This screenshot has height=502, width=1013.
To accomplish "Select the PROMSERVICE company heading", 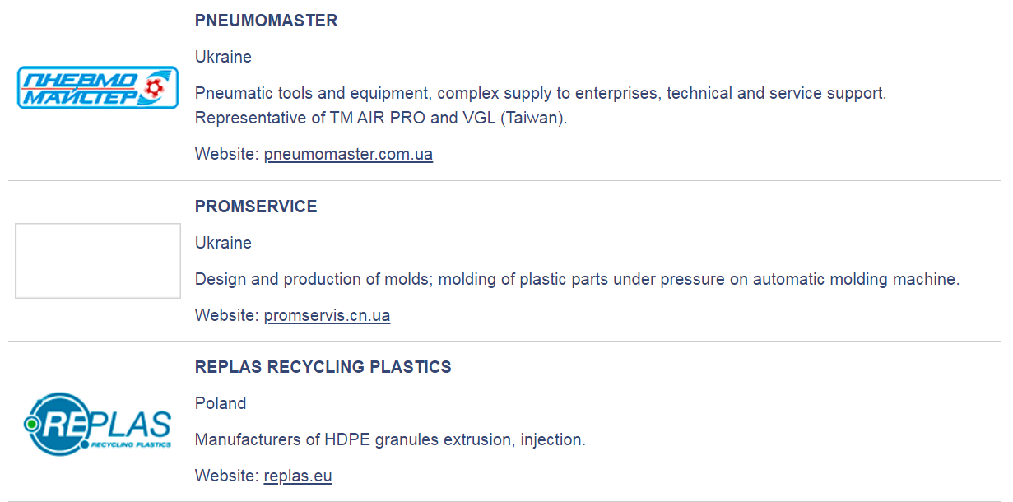I will [x=256, y=207].
